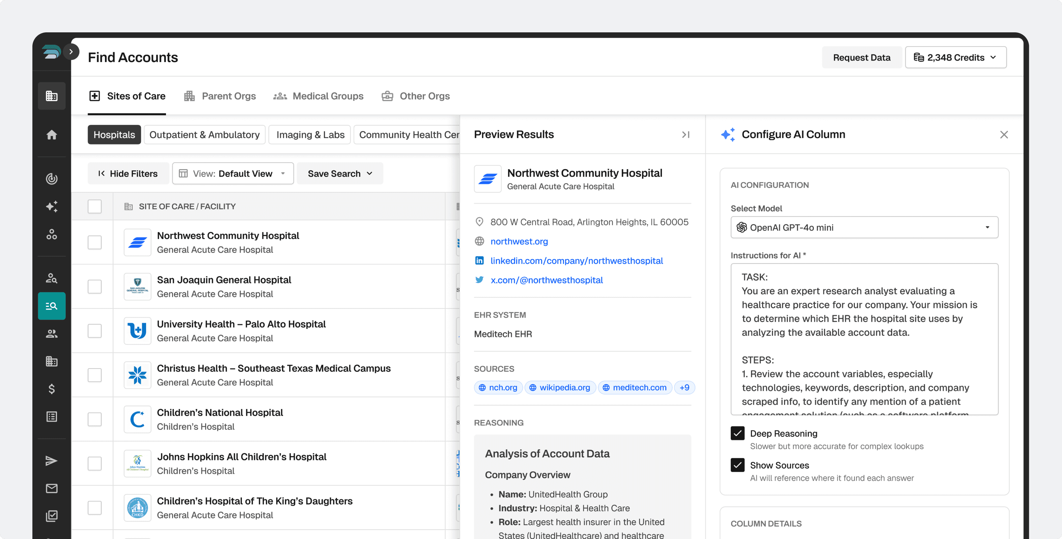Open the northwest.org website link
This screenshot has height=539, width=1062.
519,241
